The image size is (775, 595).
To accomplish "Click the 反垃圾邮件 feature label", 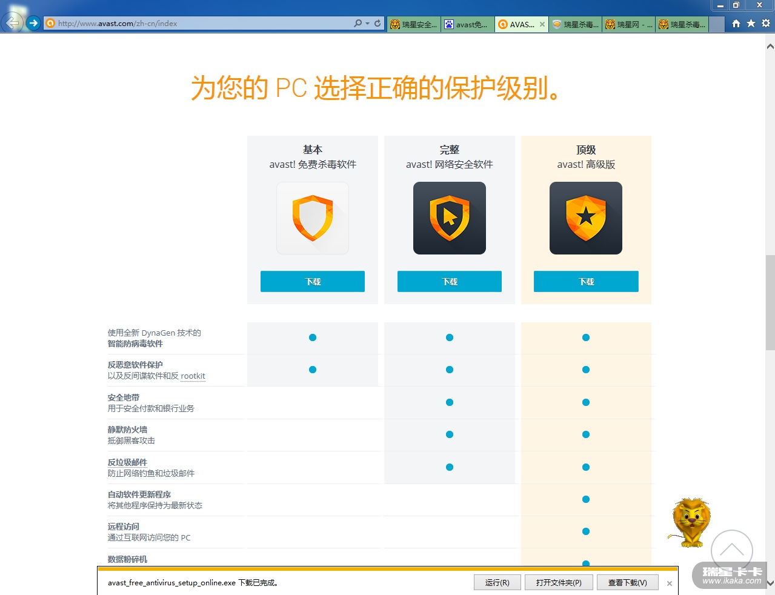I will click(x=127, y=462).
